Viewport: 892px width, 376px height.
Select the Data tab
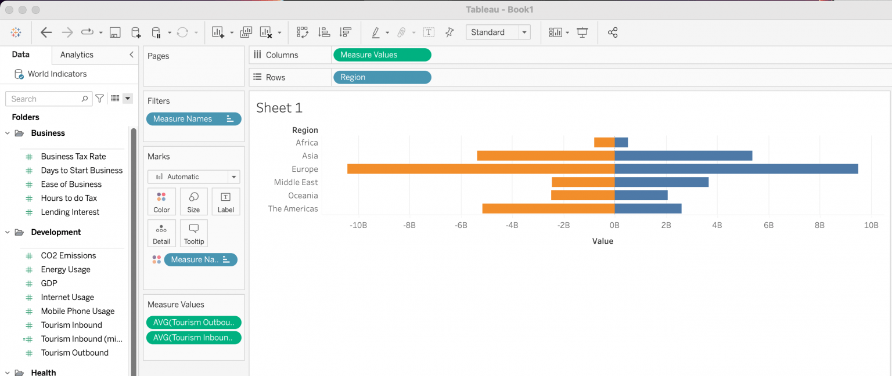pyautogui.click(x=20, y=54)
